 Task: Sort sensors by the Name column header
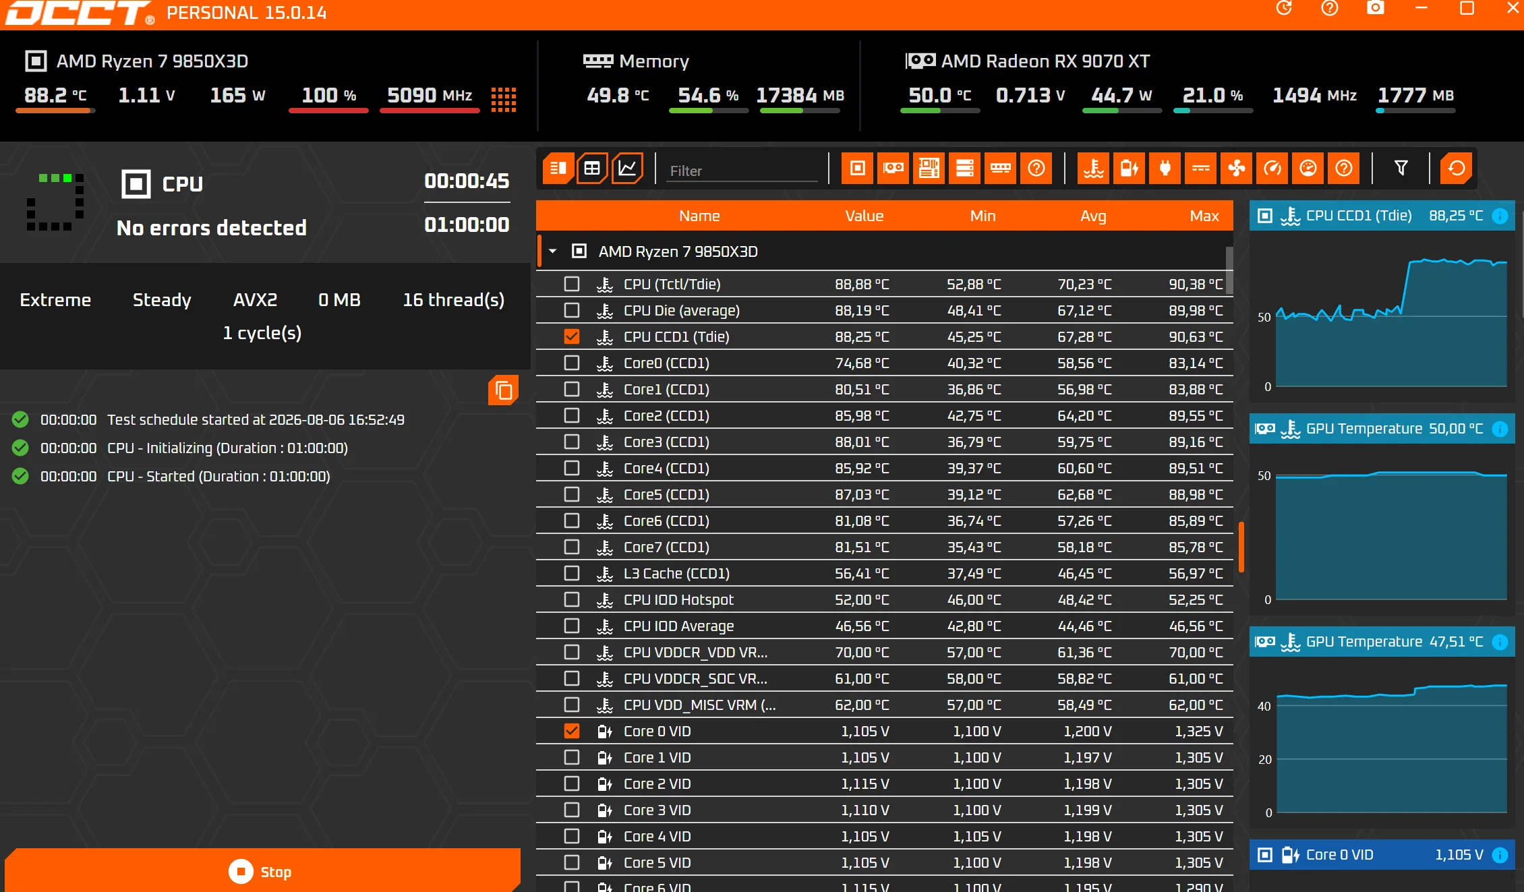pos(699,216)
